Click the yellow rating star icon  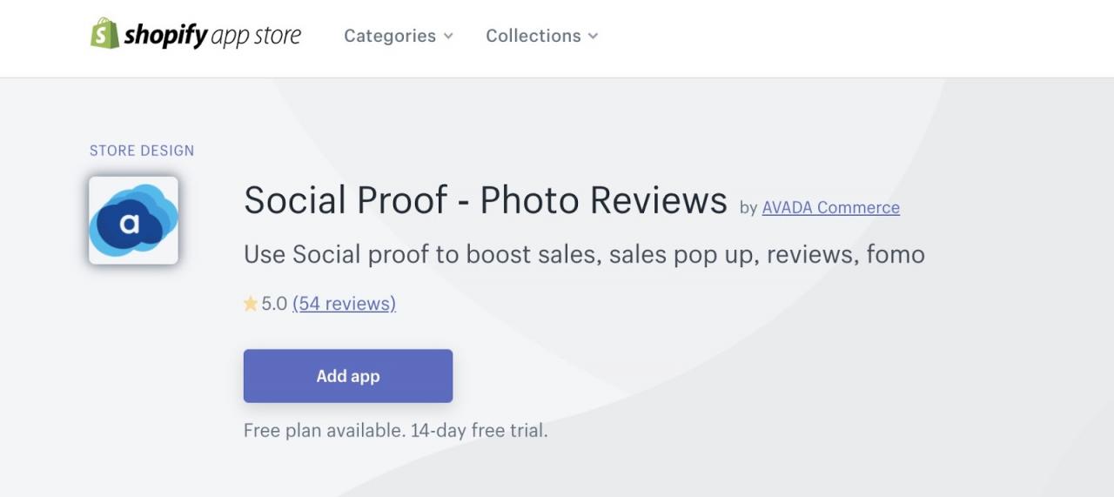coord(251,304)
